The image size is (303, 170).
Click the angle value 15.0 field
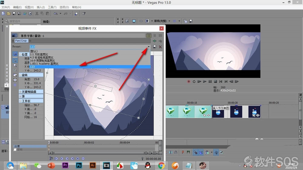(x=38, y=79)
